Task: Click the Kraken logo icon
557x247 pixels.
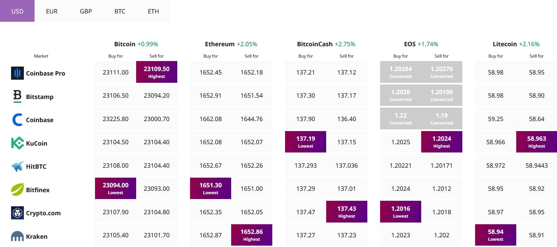Action: [17, 236]
